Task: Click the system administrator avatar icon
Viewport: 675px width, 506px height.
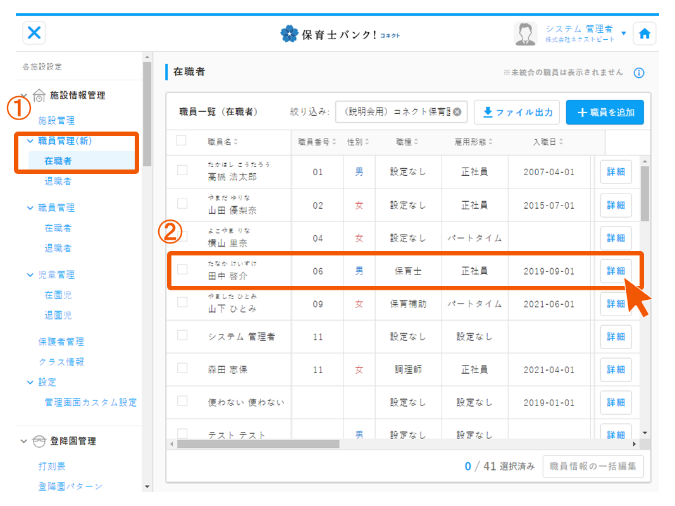Action: (x=525, y=34)
